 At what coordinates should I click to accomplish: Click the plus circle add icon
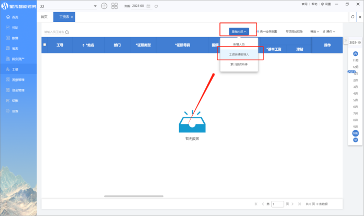pyautogui.click(x=104, y=6)
